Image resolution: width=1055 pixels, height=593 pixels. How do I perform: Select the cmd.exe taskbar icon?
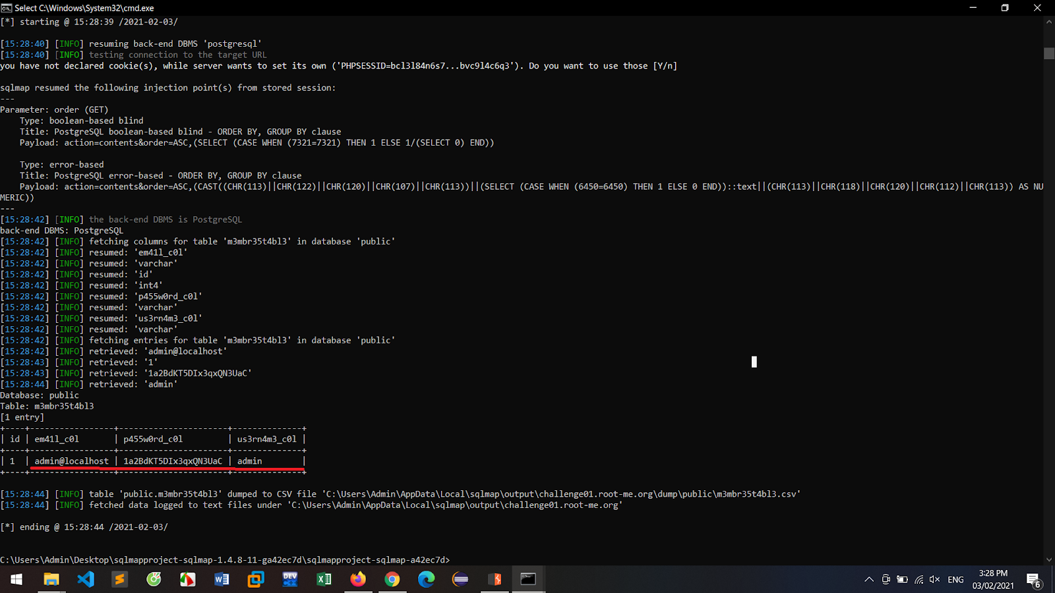tap(528, 579)
